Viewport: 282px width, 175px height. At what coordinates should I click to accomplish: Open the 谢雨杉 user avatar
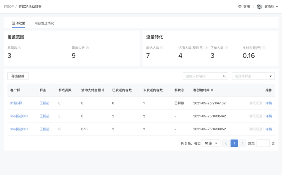260,7
